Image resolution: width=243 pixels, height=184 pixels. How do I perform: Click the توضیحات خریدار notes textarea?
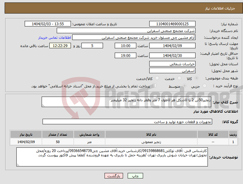112,157
